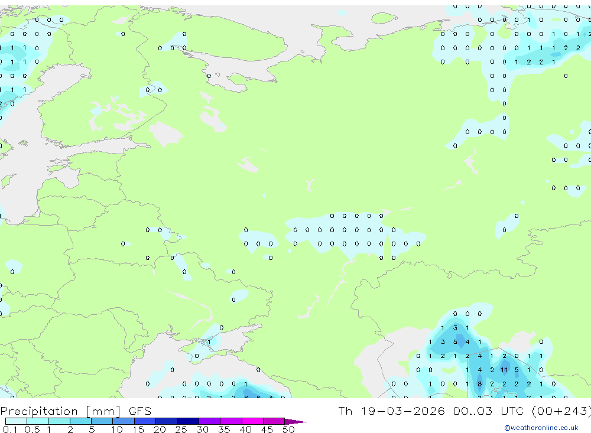591x433 pixels.
Task: Click the 1–2 mm legend color swatch
Action: point(59,421)
